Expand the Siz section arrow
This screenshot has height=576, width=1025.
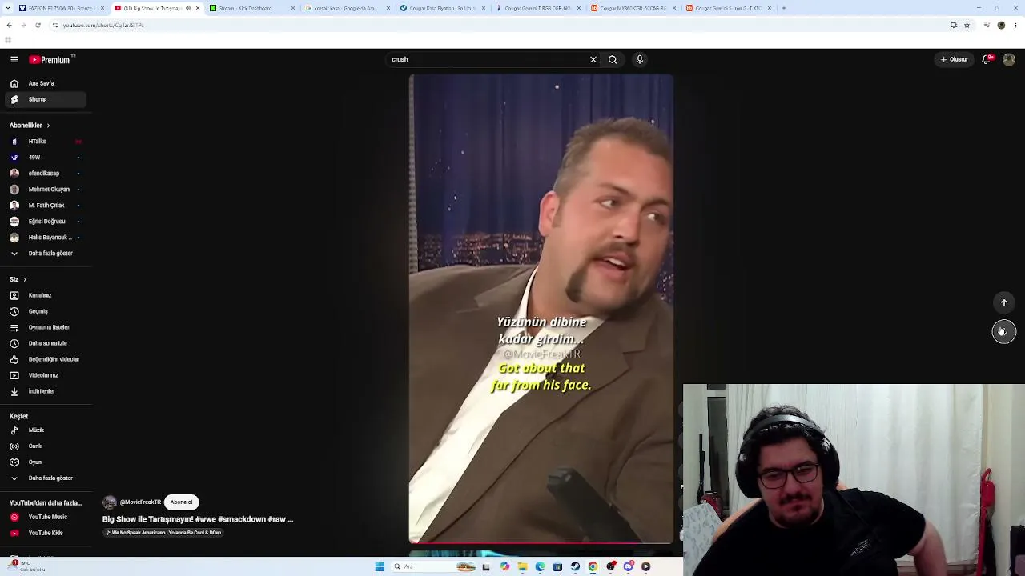pos(25,279)
